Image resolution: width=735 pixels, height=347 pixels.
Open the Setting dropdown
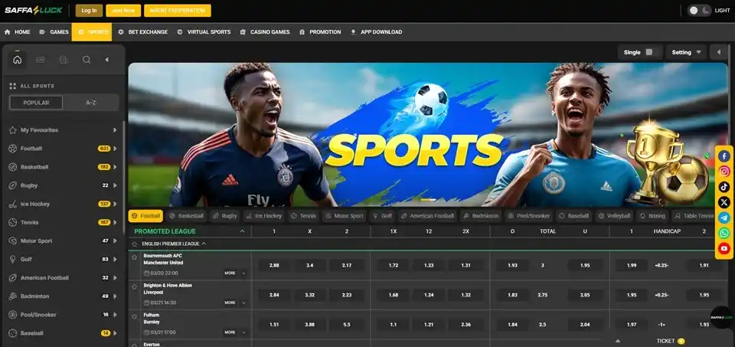coord(686,52)
